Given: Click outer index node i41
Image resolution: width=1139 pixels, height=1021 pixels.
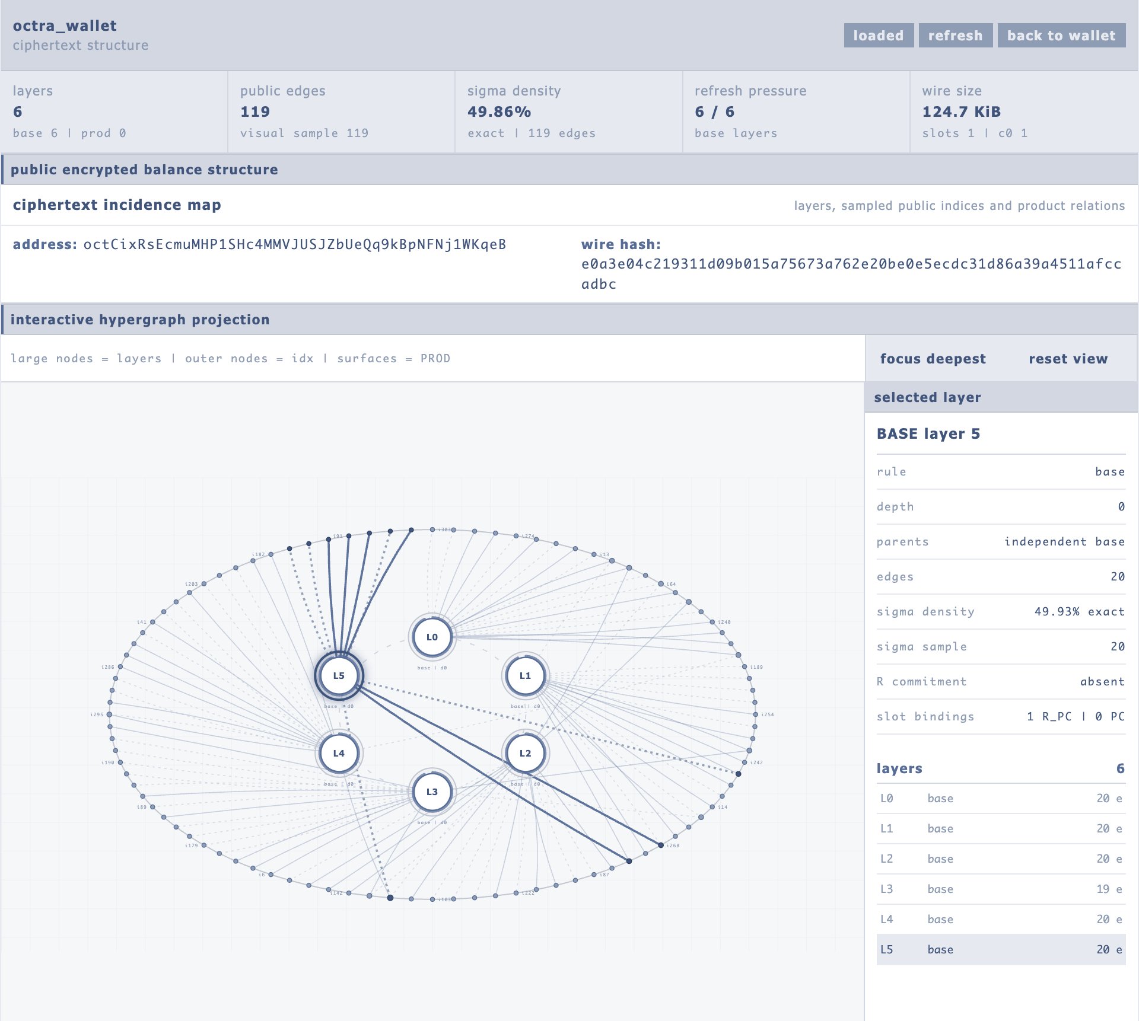Looking at the screenshot, I should pyautogui.click(x=152, y=622).
